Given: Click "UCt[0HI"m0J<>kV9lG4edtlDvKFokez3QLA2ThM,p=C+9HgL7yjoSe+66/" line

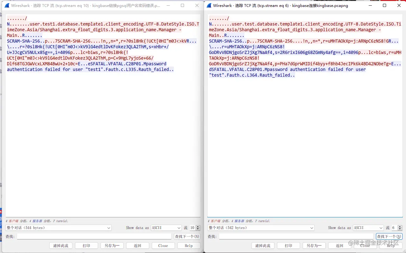Looking at the screenshot, I should pyautogui.click(x=80, y=58).
